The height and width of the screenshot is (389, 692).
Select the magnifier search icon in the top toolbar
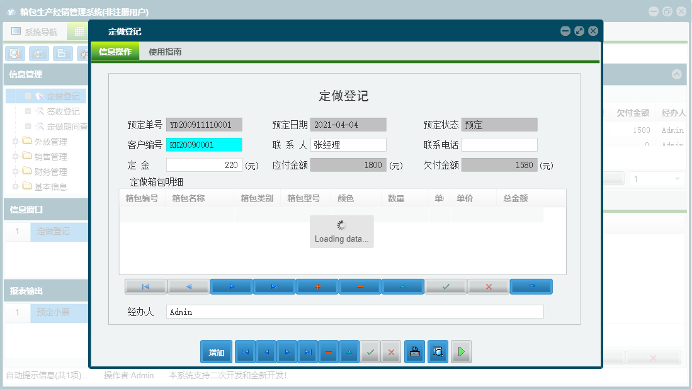click(14, 54)
